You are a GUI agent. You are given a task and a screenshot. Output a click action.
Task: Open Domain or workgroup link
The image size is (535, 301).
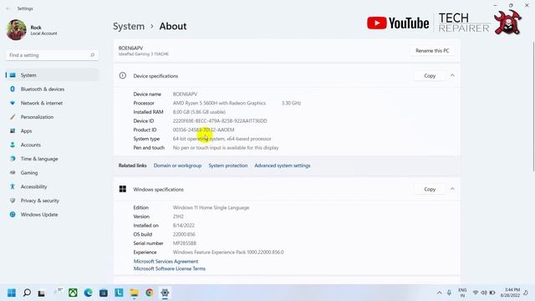tap(177, 166)
